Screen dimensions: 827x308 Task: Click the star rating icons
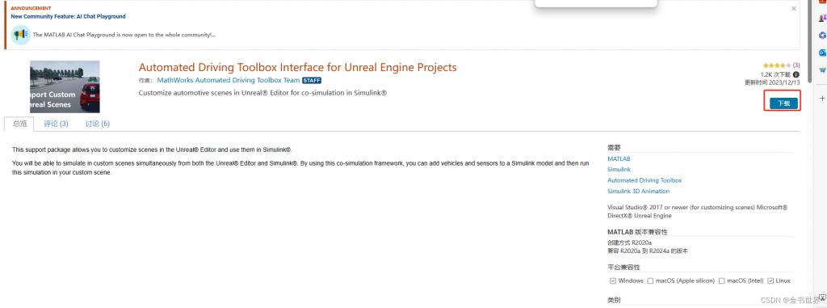pyautogui.click(x=777, y=65)
